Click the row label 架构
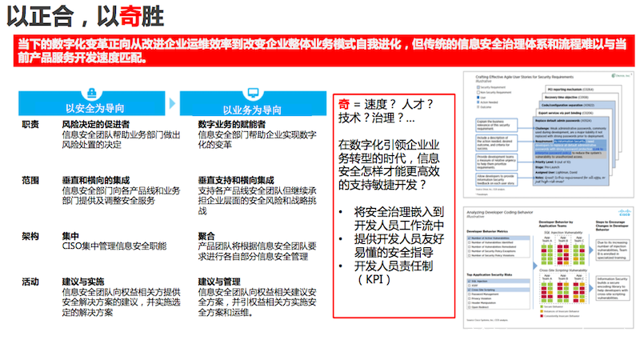Viewport: 640px width, 348px height. (30, 236)
